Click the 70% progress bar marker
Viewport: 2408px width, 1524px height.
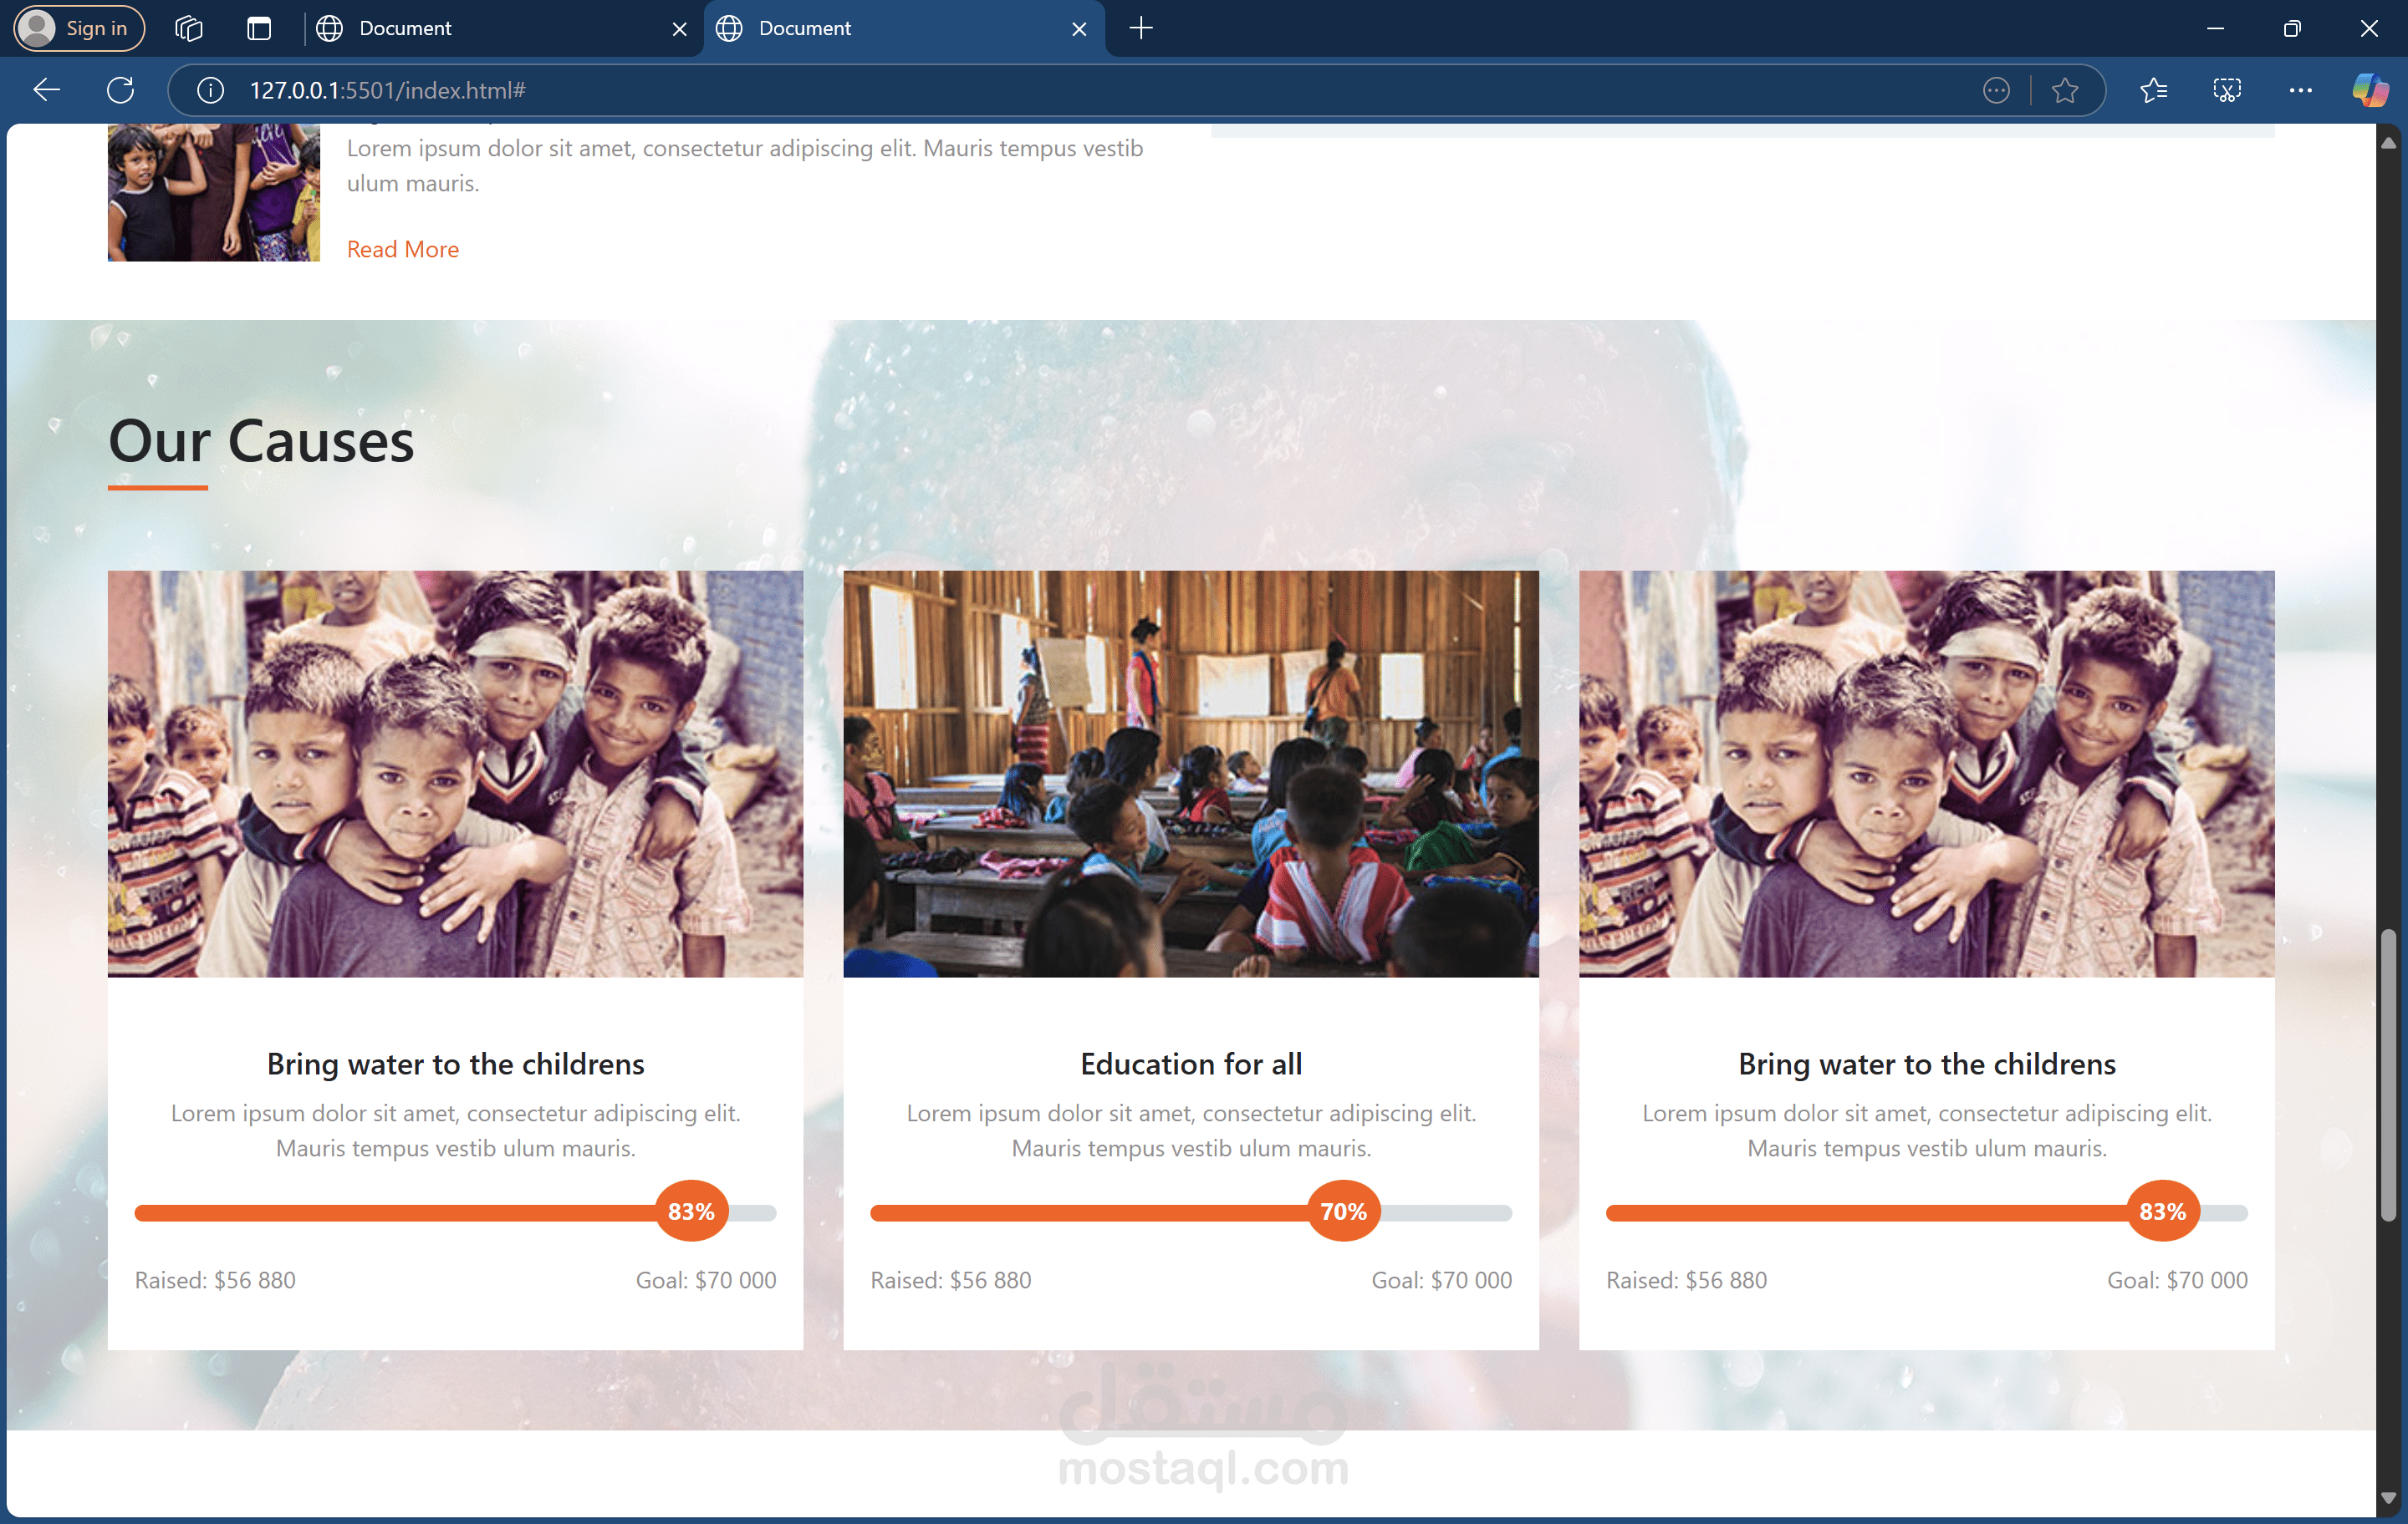coord(1343,1212)
